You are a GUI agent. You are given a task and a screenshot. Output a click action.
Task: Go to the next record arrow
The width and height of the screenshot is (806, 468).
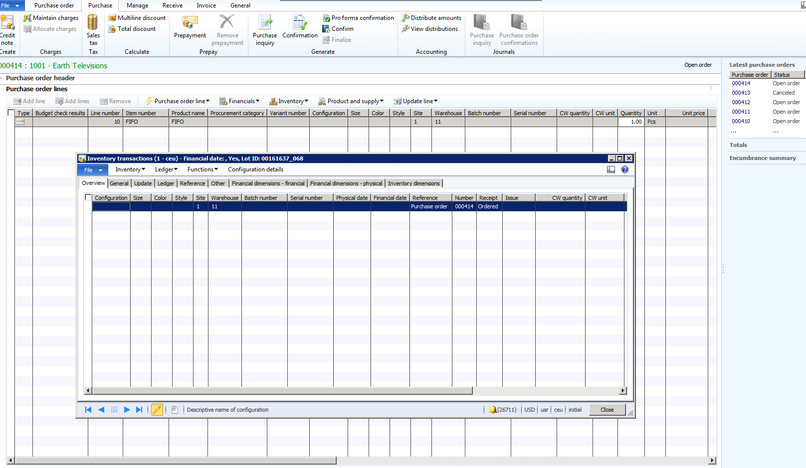click(x=127, y=410)
